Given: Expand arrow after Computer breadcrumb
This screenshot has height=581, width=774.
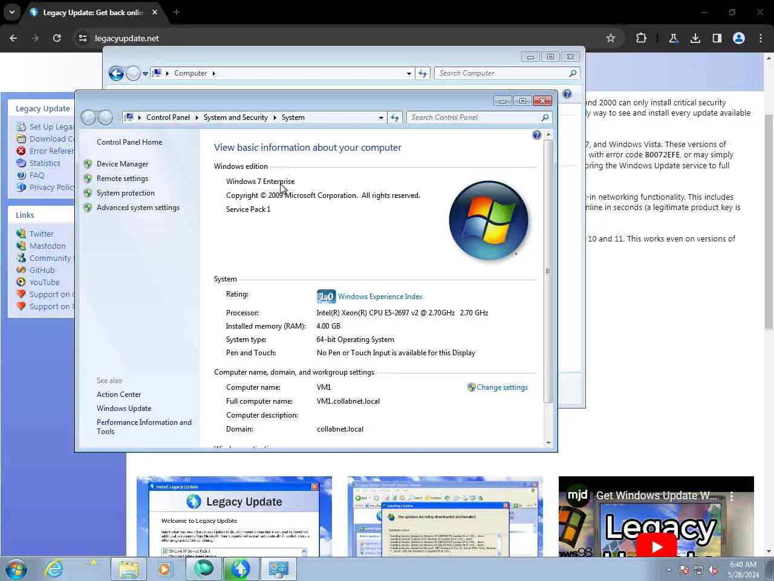Looking at the screenshot, I should 213,73.
